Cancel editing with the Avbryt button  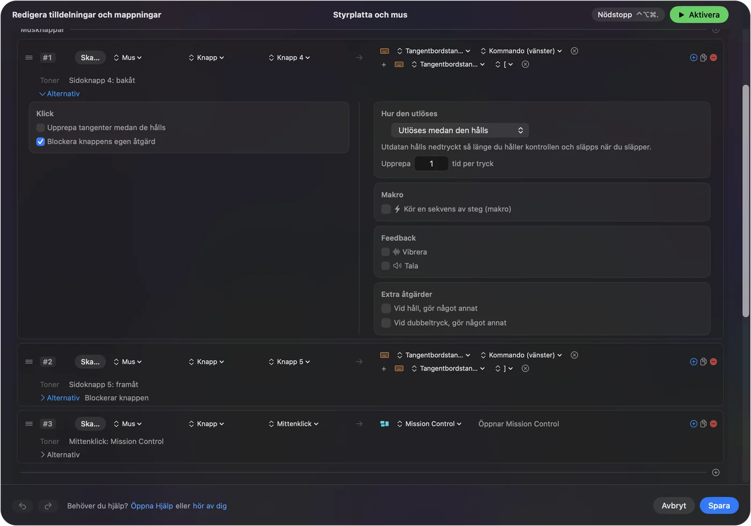point(674,506)
